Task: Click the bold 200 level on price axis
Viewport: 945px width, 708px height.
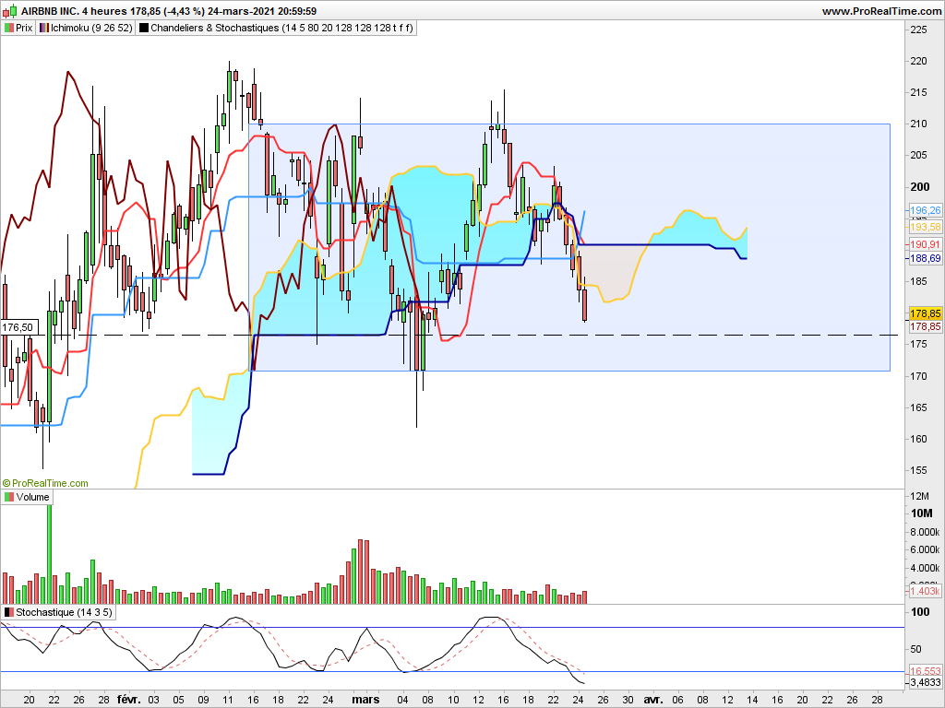Action: [920, 186]
